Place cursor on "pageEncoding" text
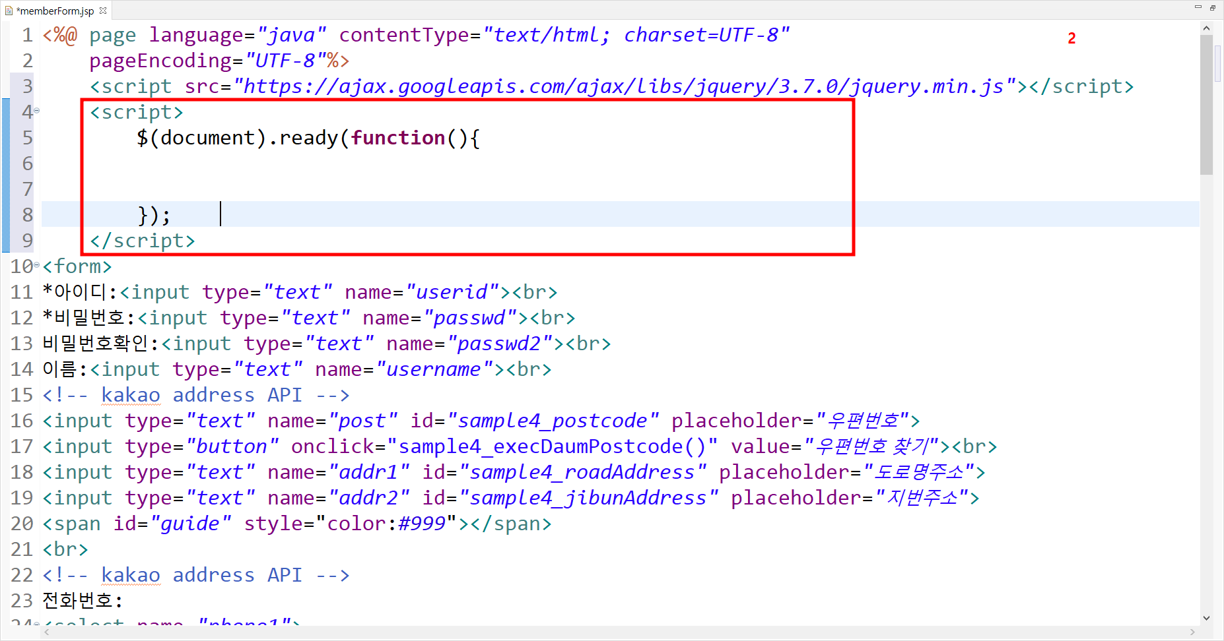This screenshot has width=1224, height=641. click(160, 61)
